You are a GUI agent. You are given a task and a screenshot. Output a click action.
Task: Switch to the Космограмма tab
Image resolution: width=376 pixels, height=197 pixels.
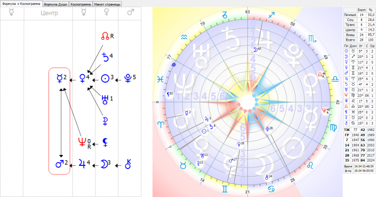pyautogui.click(x=80, y=4)
